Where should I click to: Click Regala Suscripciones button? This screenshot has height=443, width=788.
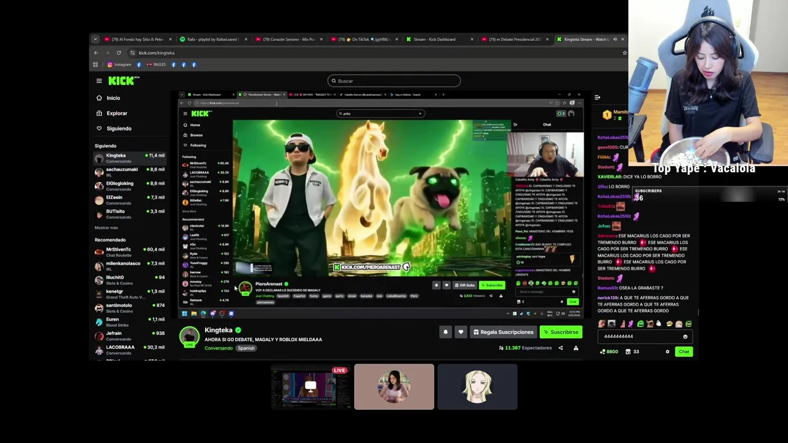[x=503, y=332]
